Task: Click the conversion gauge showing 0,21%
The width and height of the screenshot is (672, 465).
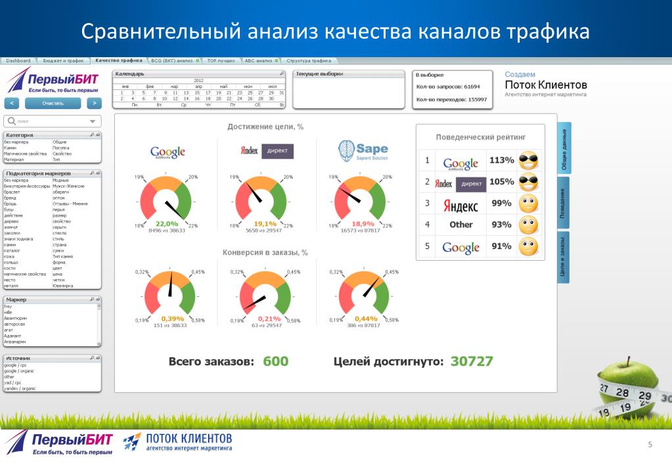Action: click(x=265, y=296)
